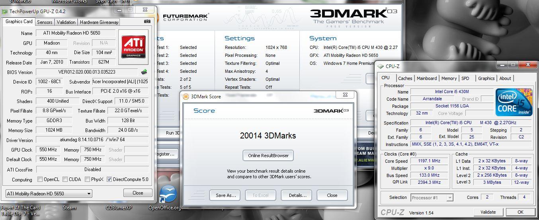Image resolution: width=539 pixels, height=220 pixels.
Task: Click the GPU name field in GPU-Z
Action: pos(76,33)
